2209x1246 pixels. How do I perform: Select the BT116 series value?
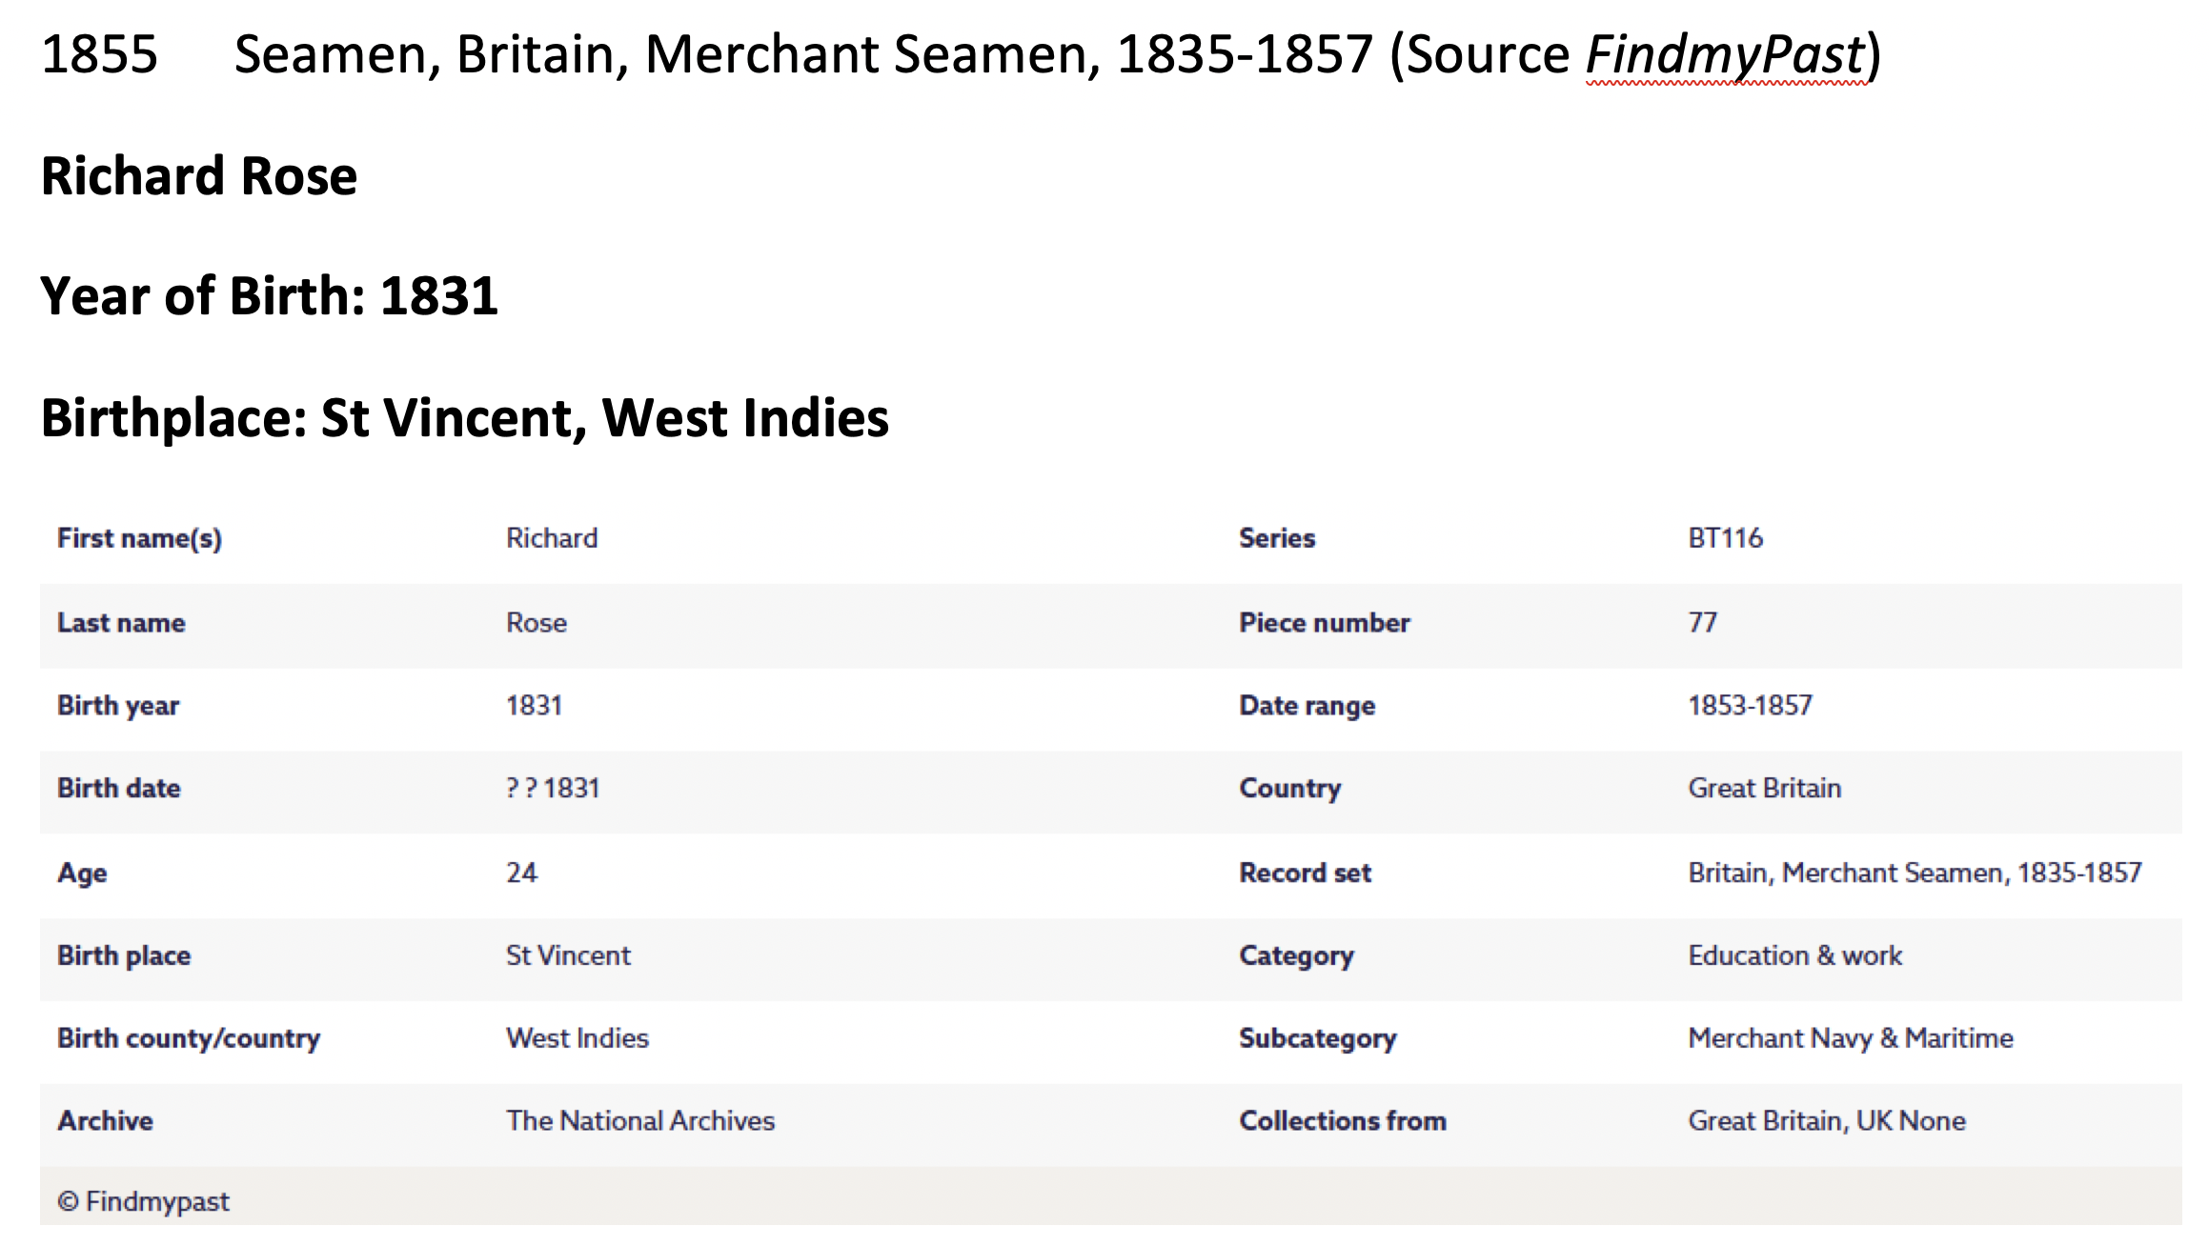(1725, 538)
